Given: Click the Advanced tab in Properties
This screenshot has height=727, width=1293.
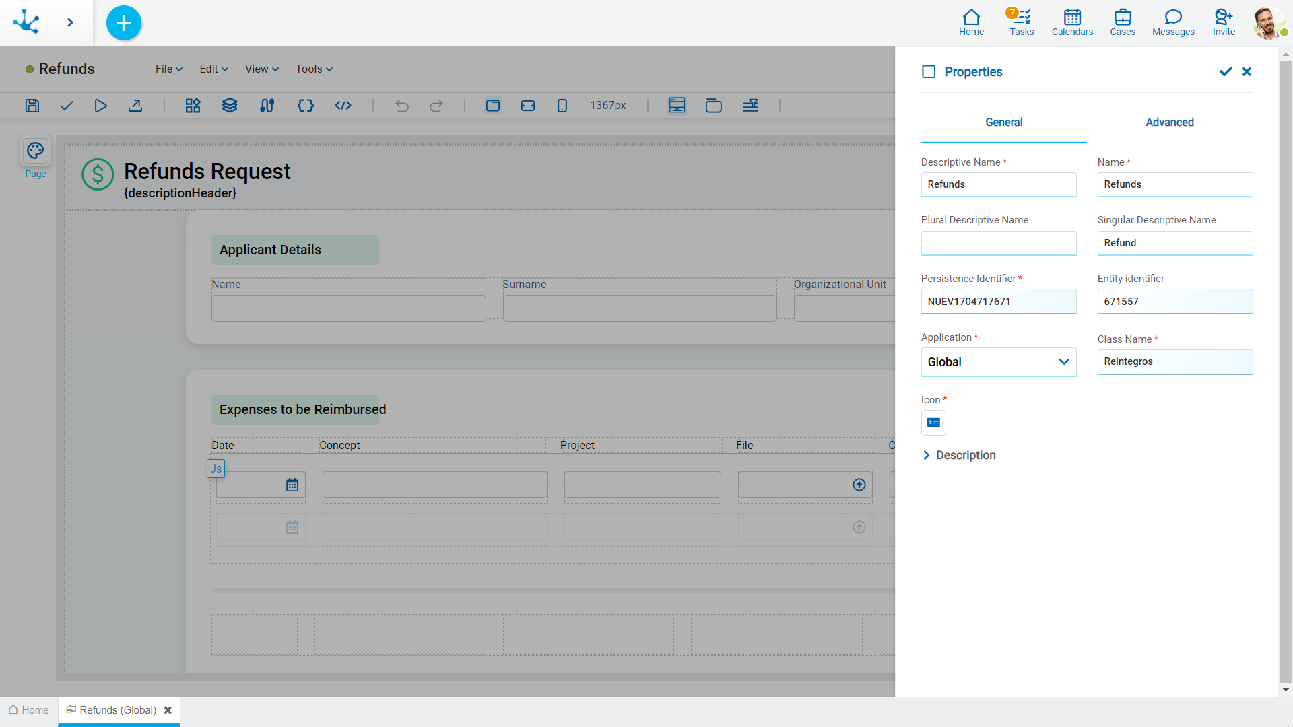Looking at the screenshot, I should pyautogui.click(x=1170, y=123).
